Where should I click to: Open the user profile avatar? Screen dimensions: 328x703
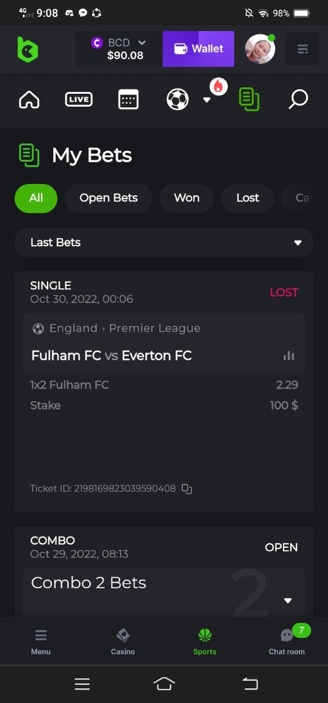(x=260, y=49)
